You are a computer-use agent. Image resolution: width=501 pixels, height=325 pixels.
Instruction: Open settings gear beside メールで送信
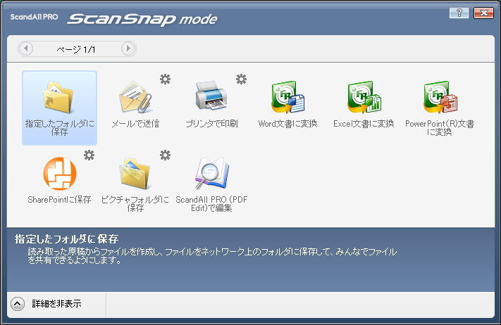click(x=166, y=79)
